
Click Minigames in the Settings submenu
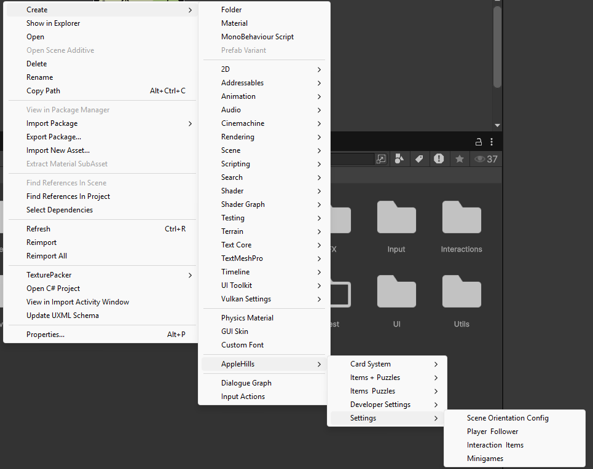485,458
